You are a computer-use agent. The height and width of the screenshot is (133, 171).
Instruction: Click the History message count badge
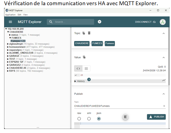point(89,79)
